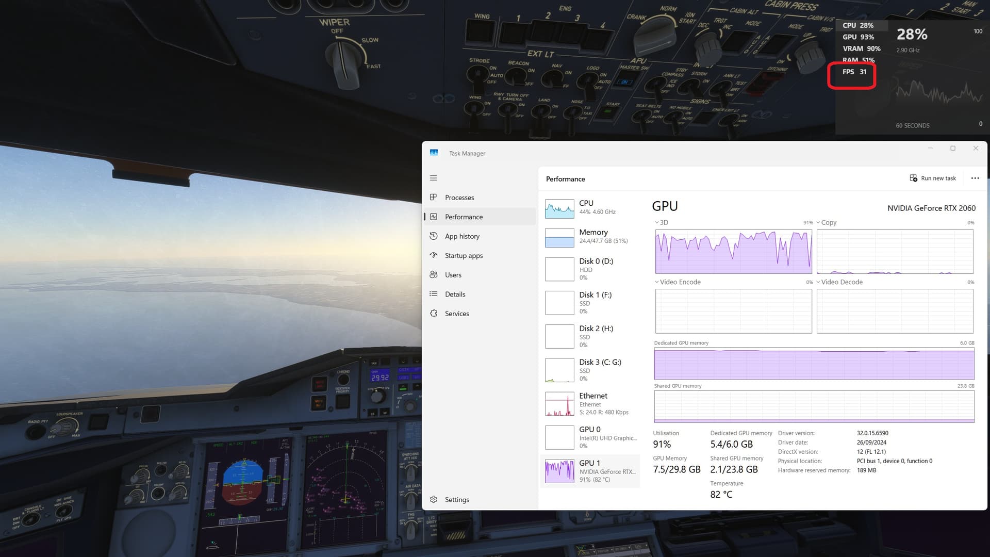The image size is (990, 557).
Task: Open the Services section
Action: click(x=457, y=313)
